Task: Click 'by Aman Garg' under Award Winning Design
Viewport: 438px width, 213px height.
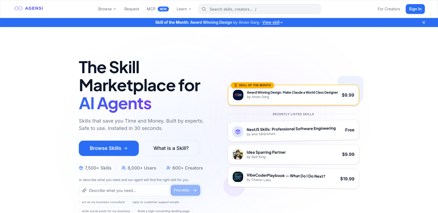Action: (258, 97)
